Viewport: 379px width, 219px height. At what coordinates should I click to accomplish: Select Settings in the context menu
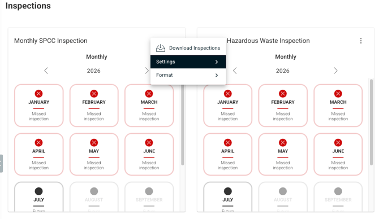click(188, 62)
